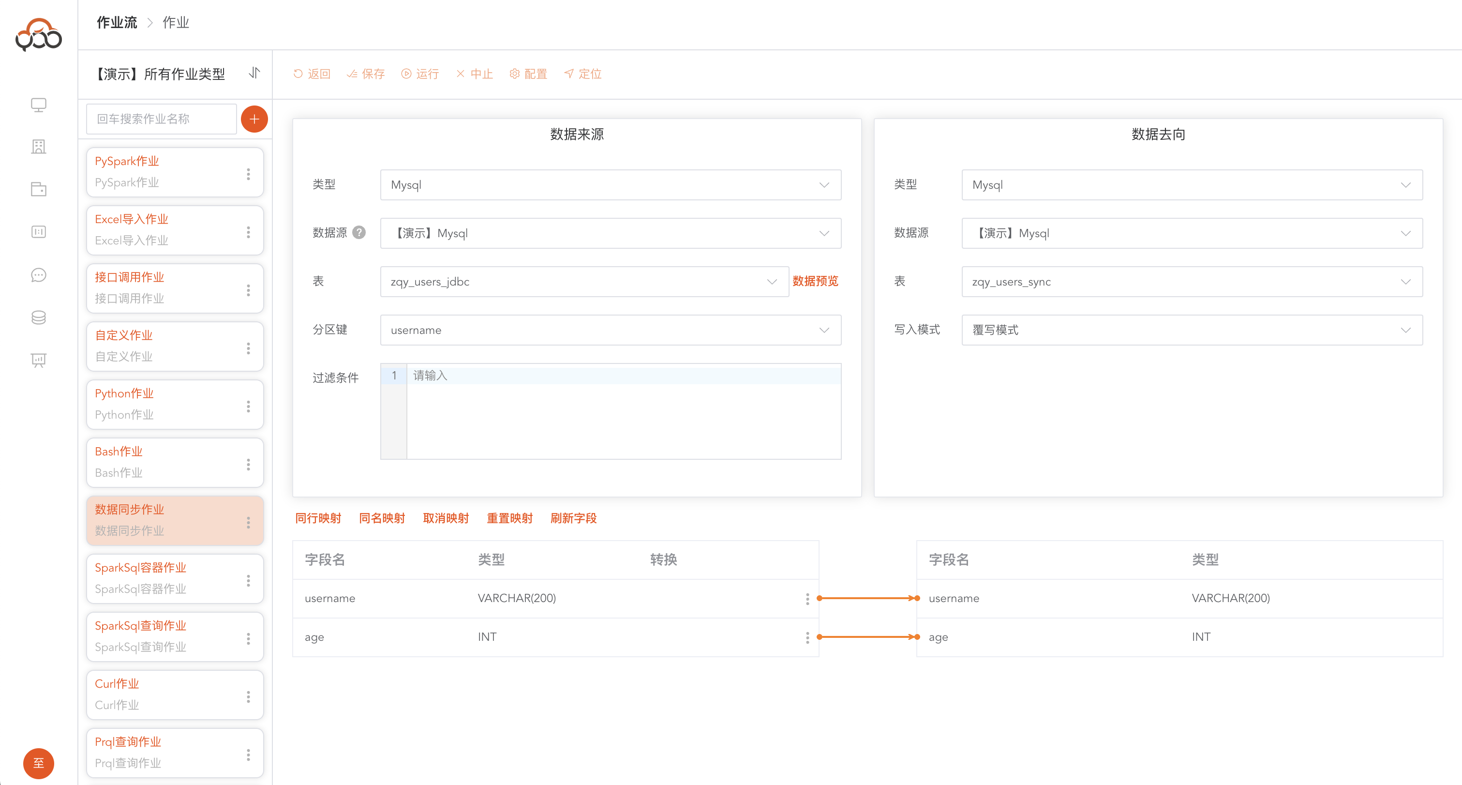Expand the target table zqy_users_sync dropdown

coord(1192,282)
